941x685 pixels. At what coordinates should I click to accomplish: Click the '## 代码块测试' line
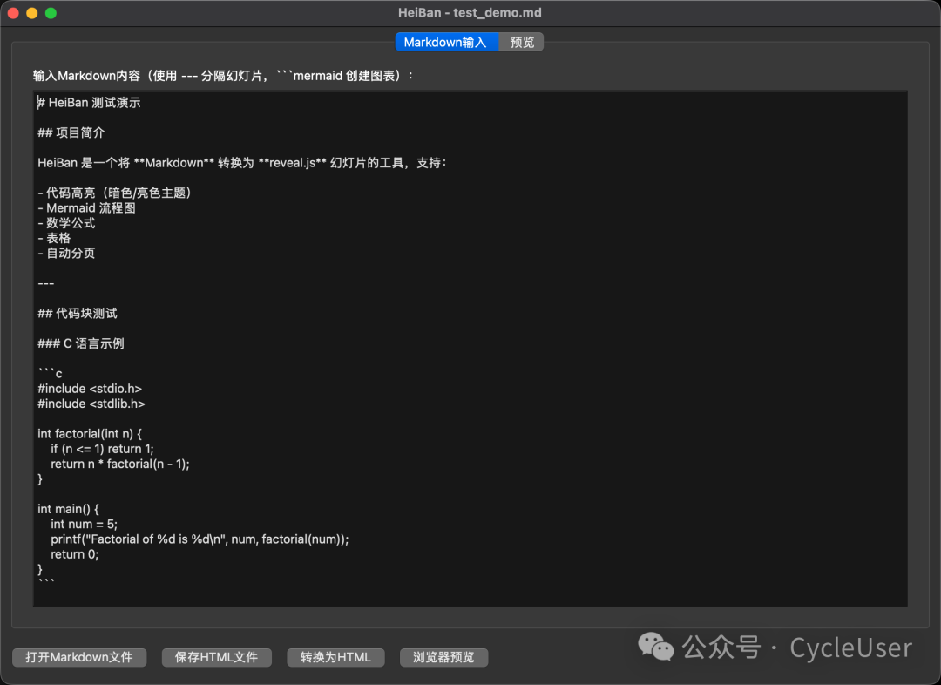tap(78, 314)
